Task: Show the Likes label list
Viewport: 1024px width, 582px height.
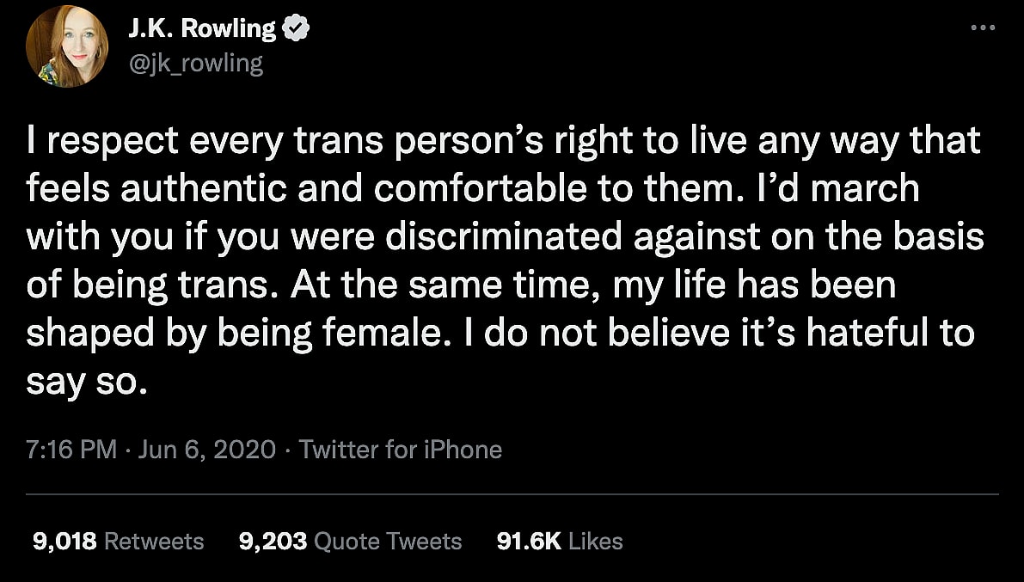Action: pyautogui.click(x=596, y=541)
